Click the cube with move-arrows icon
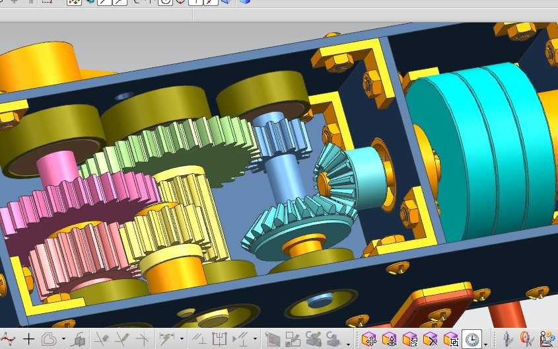The width and height of the screenshot is (558, 349). point(369,339)
